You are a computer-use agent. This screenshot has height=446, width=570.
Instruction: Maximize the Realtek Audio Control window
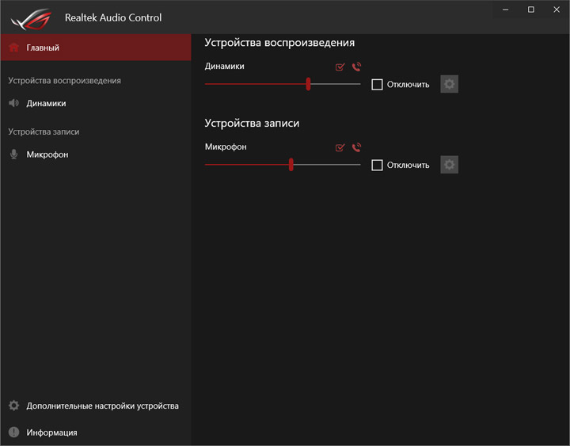[531, 10]
